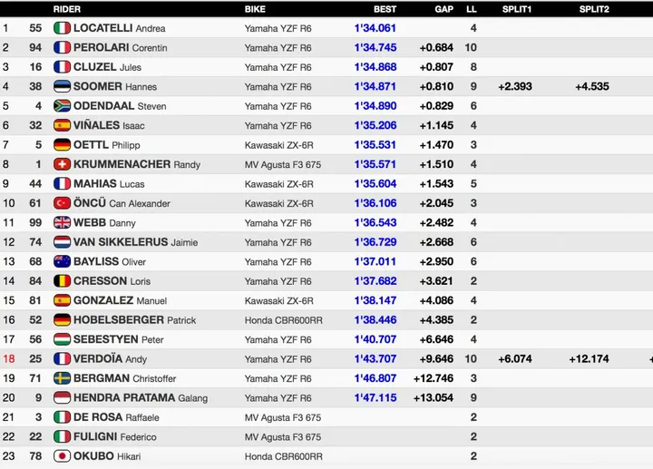Click the RIDER column header
653x469 pixels.
[x=66, y=9]
